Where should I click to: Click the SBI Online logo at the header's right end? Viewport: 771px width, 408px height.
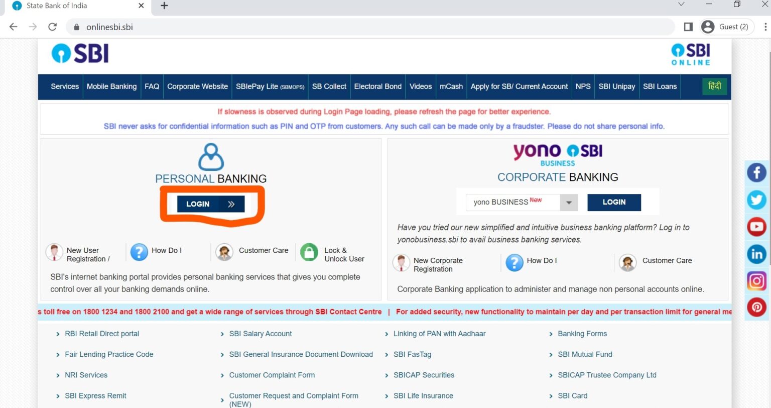point(691,54)
